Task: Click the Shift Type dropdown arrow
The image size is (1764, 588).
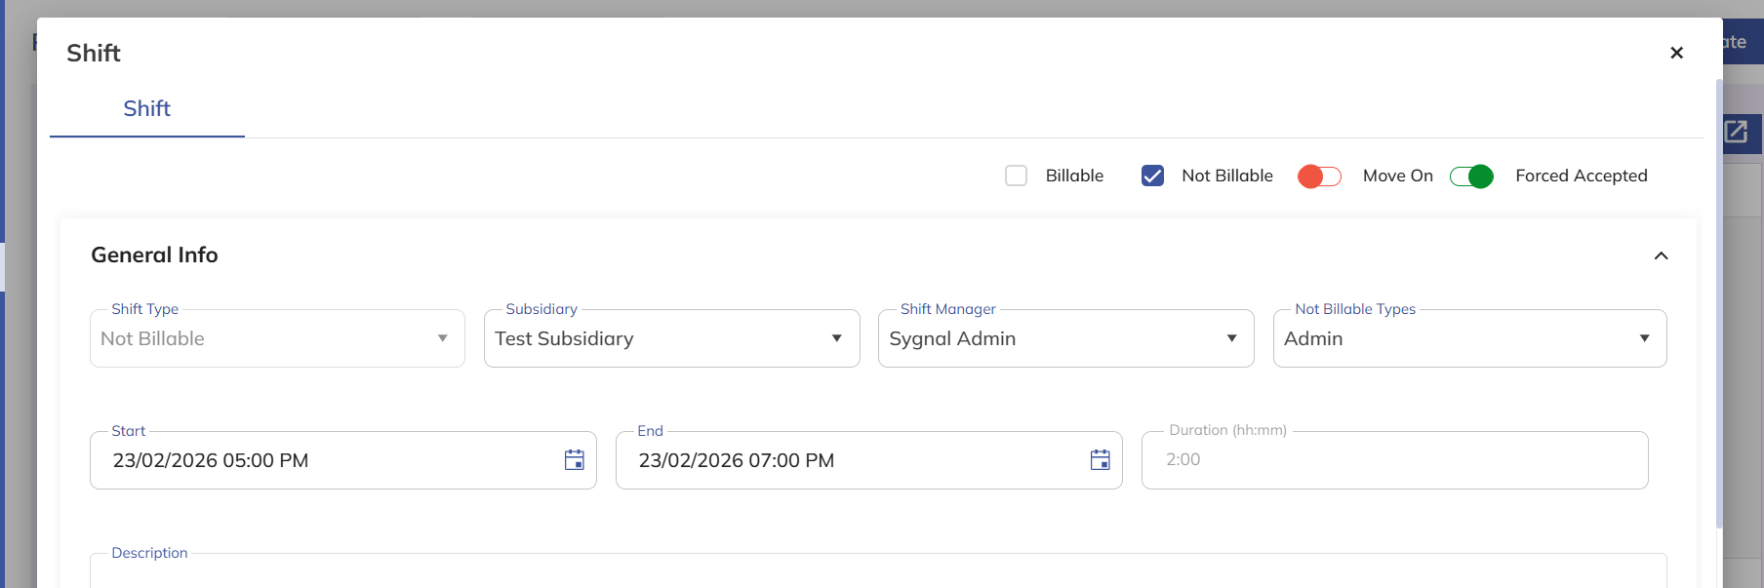Action: [442, 338]
